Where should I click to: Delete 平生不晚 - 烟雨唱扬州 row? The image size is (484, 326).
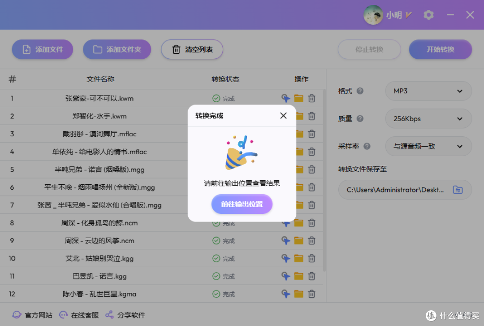click(311, 187)
